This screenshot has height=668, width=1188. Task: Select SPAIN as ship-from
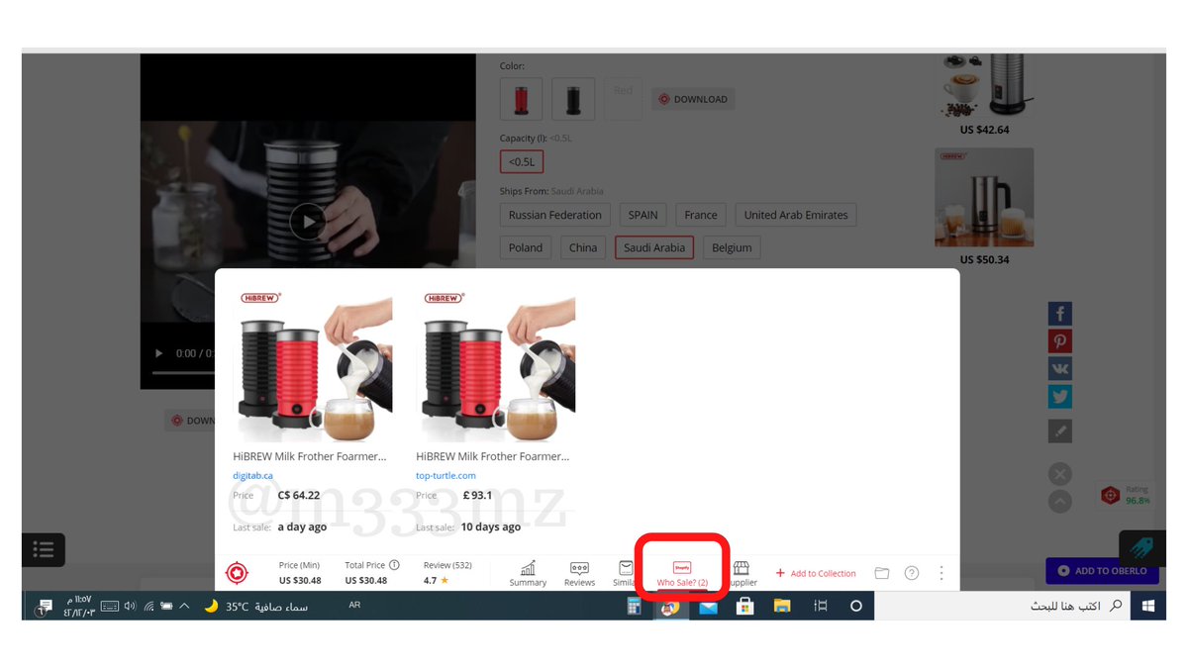click(x=643, y=215)
